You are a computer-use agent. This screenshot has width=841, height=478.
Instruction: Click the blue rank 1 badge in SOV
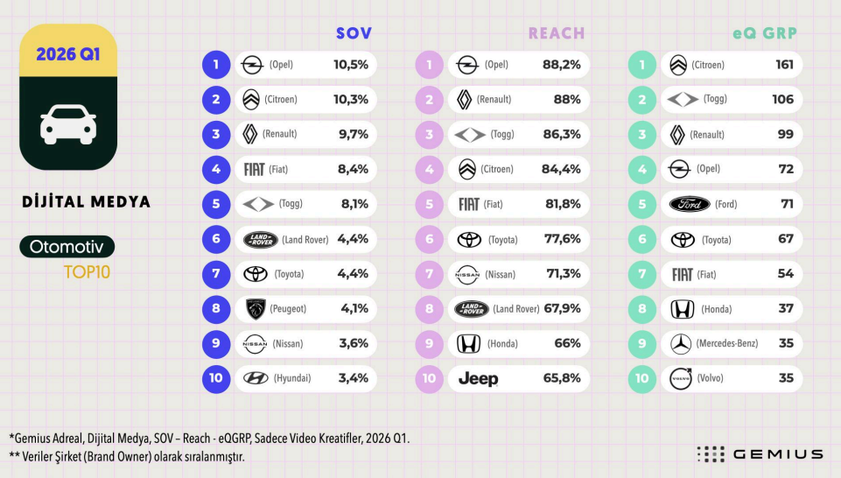click(215, 65)
